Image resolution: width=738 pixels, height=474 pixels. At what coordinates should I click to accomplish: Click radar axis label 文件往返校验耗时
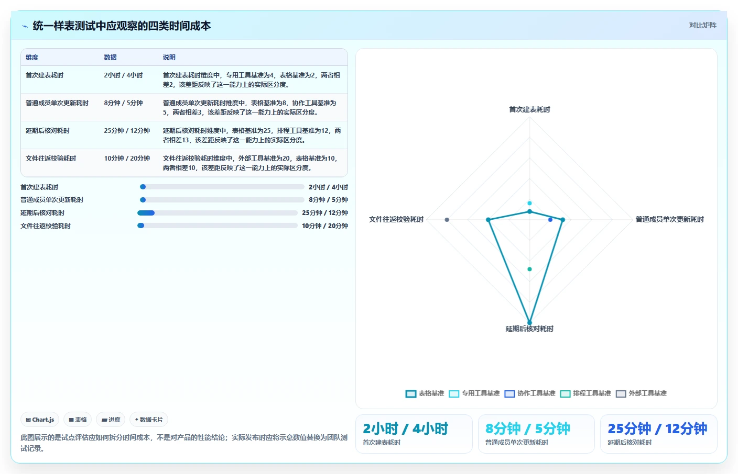click(396, 220)
